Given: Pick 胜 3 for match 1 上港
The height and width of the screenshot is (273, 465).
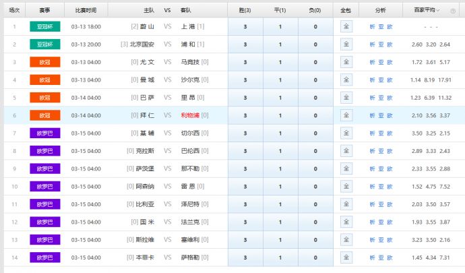Looking at the screenshot, I should [x=245, y=27].
